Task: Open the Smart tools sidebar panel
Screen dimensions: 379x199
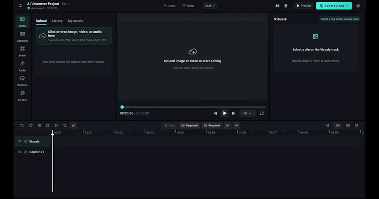Action: [22, 52]
